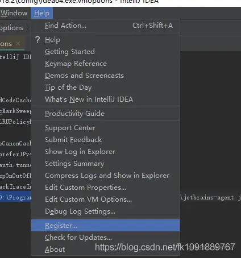Open What's New in IntelliJ IDEA
Screen dimensions: 241x258
(x=105, y=99)
